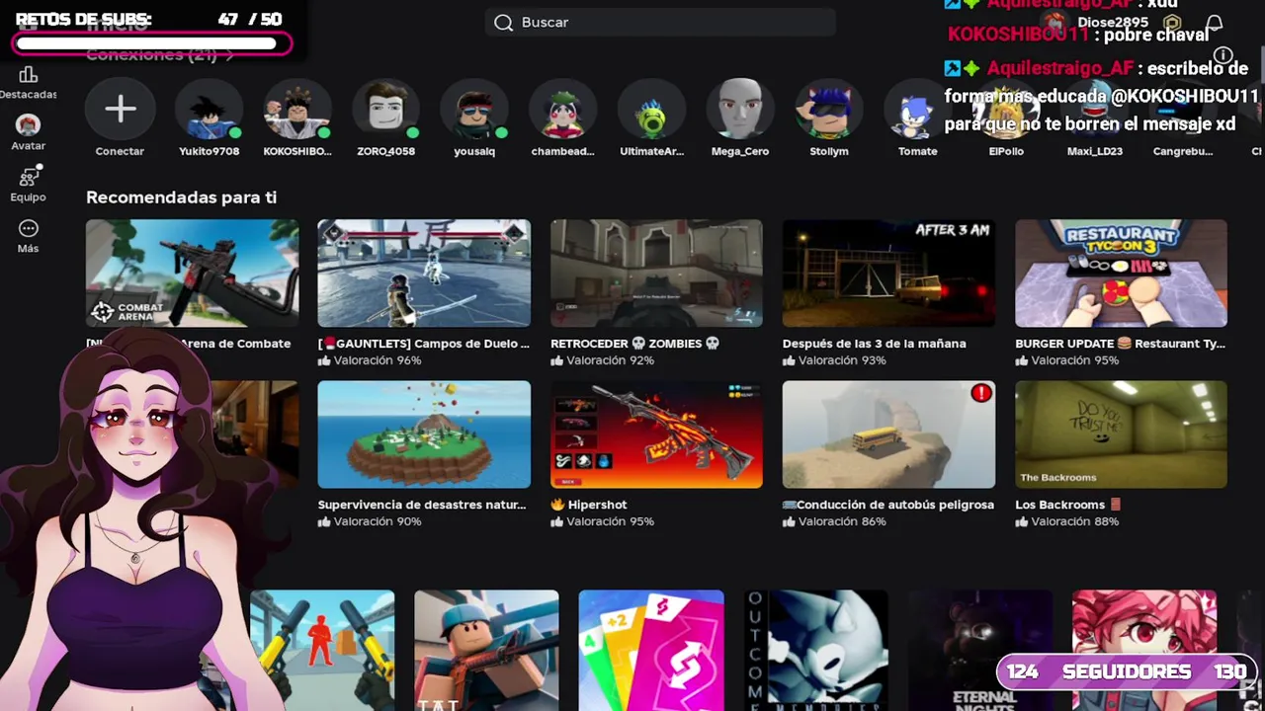Click the notifications bell icon

point(1214,23)
